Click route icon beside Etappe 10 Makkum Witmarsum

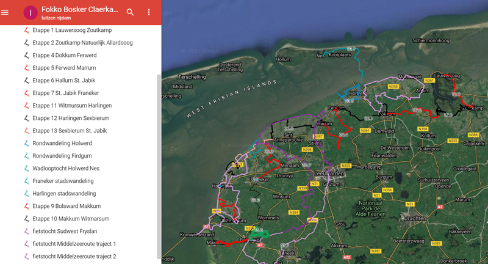[x=27, y=219]
